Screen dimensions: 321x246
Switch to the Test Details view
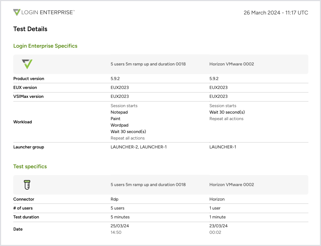coord(30,29)
